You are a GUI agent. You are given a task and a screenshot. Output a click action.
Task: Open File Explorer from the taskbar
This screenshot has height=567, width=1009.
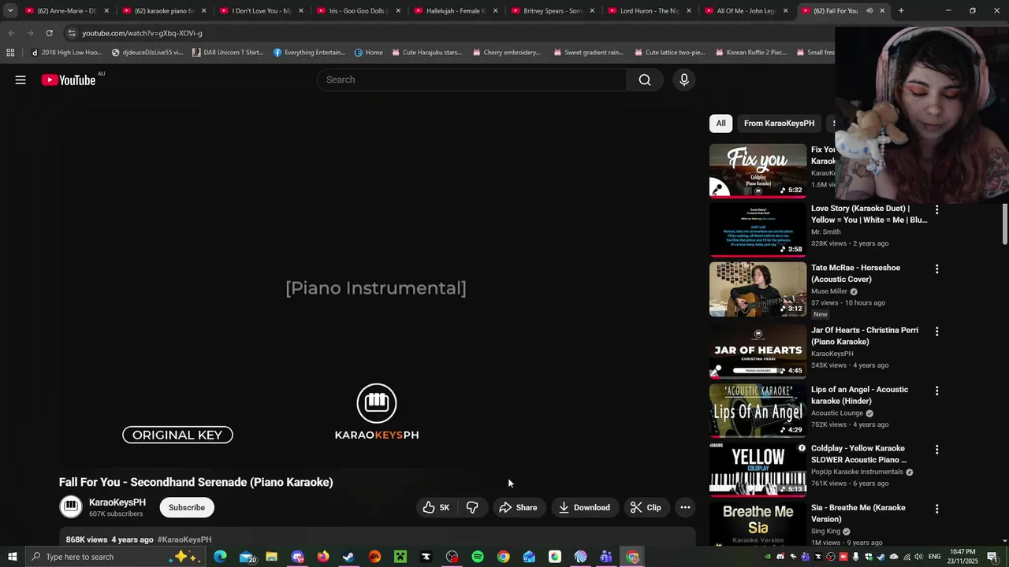(271, 557)
